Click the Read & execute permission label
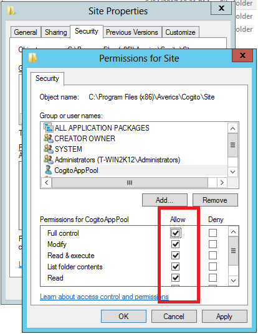This screenshot has width=258, height=334. pos(71,256)
